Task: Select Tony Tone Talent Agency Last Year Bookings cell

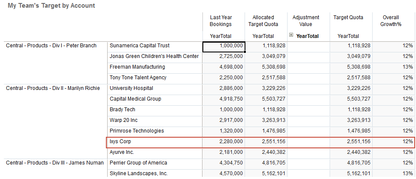Action: coord(223,78)
